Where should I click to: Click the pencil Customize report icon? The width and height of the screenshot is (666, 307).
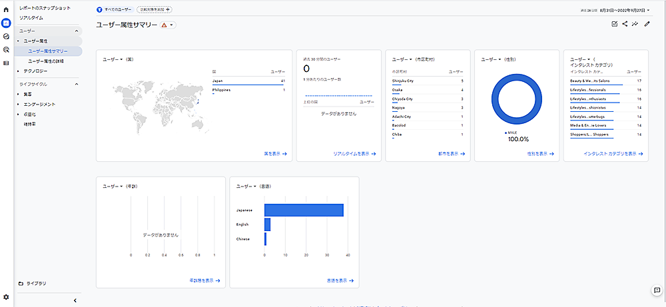[x=647, y=24]
